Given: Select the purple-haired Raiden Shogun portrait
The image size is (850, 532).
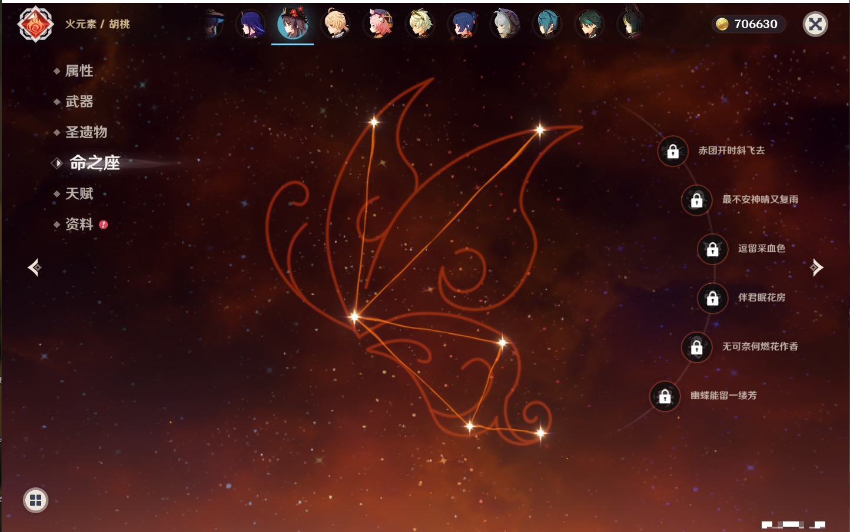Looking at the screenshot, I should (x=251, y=25).
